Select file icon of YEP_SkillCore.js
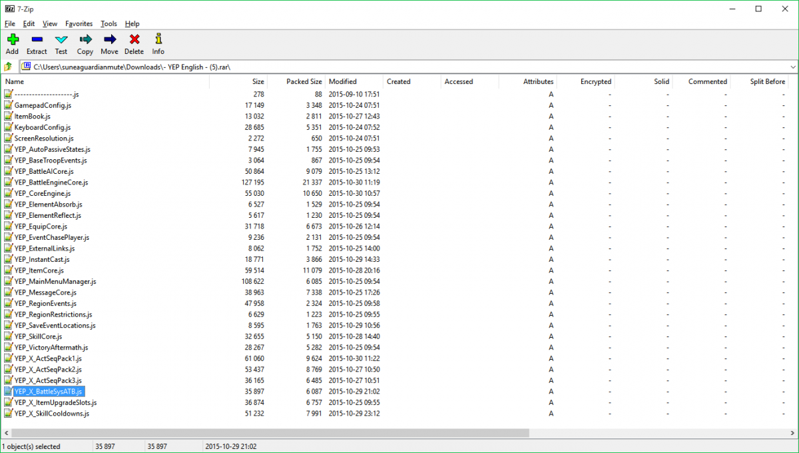The width and height of the screenshot is (799, 453). pos(8,336)
